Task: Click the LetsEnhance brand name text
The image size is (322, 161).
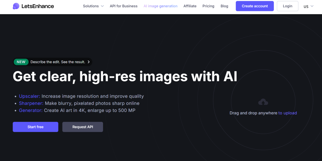Action: tap(38, 6)
